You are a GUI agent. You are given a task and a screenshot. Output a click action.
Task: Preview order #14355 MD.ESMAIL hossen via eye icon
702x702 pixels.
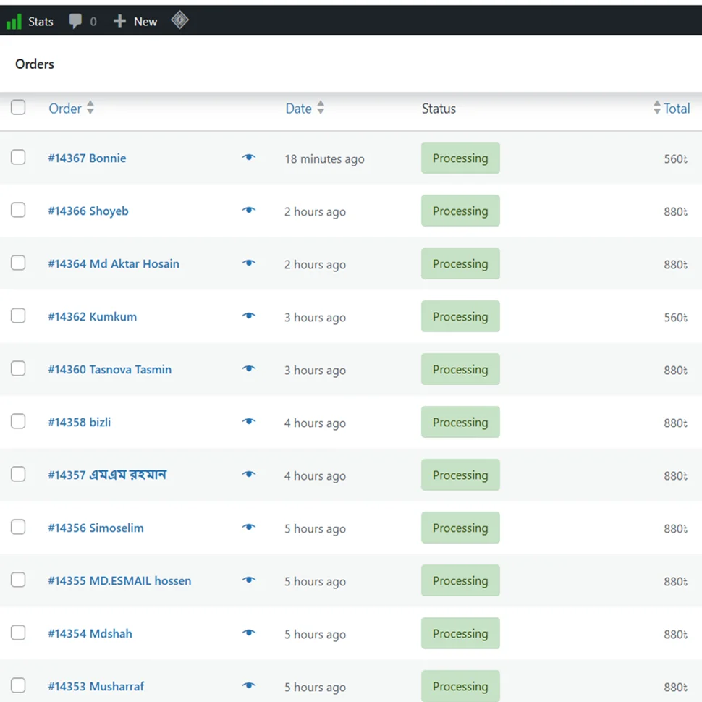[x=249, y=580]
